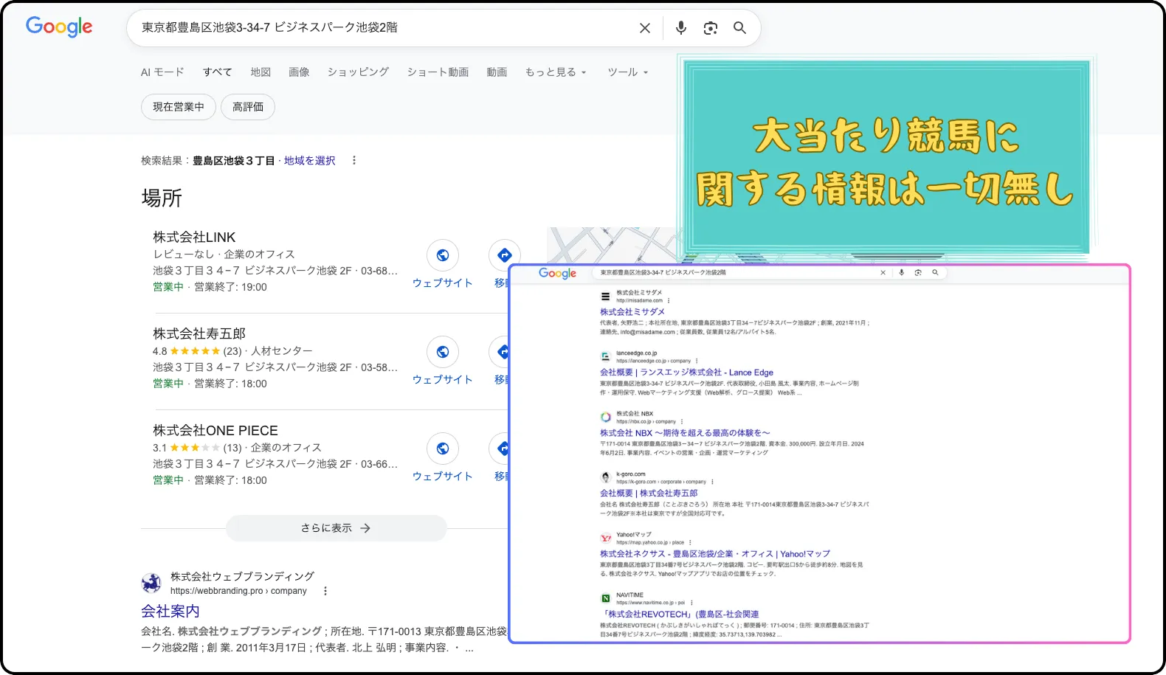Click lanceedge.co.jp favicon in inset results
The image size is (1166, 675).
tap(606, 357)
